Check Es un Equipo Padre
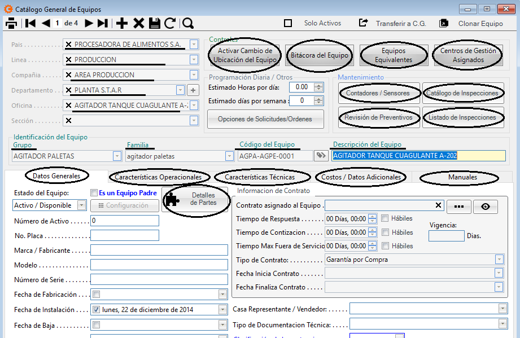 pos(94,193)
